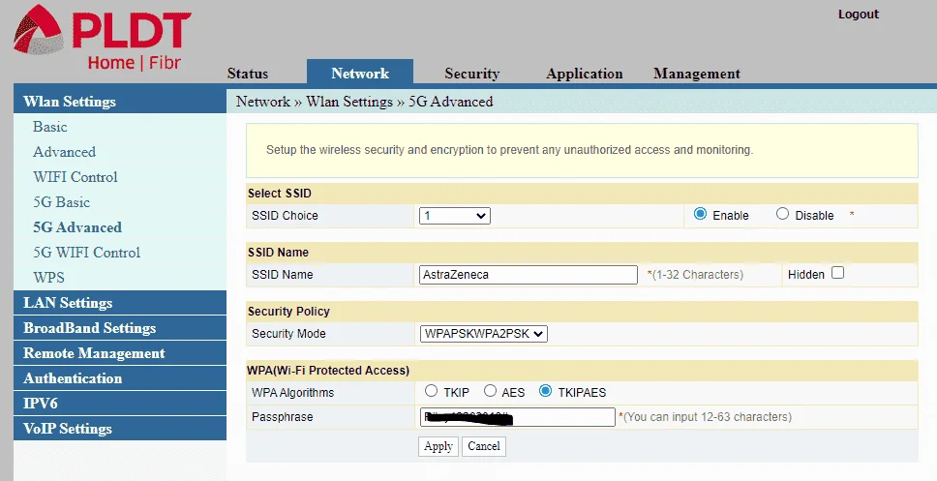The image size is (937, 481).
Task: Click the Logout link
Action: click(x=859, y=15)
